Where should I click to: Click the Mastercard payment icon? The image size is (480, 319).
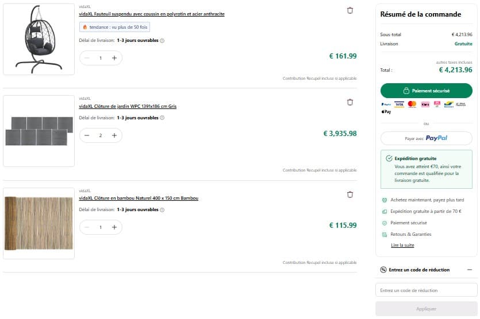(412, 104)
